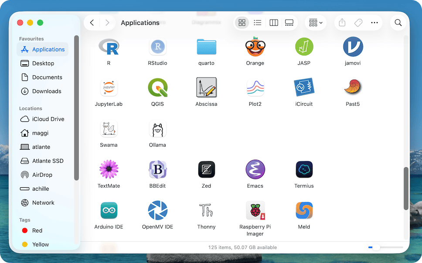The width and height of the screenshot is (422, 263).
Task: Click the Raspberry Pi Imager icon
Action: point(255,211)
